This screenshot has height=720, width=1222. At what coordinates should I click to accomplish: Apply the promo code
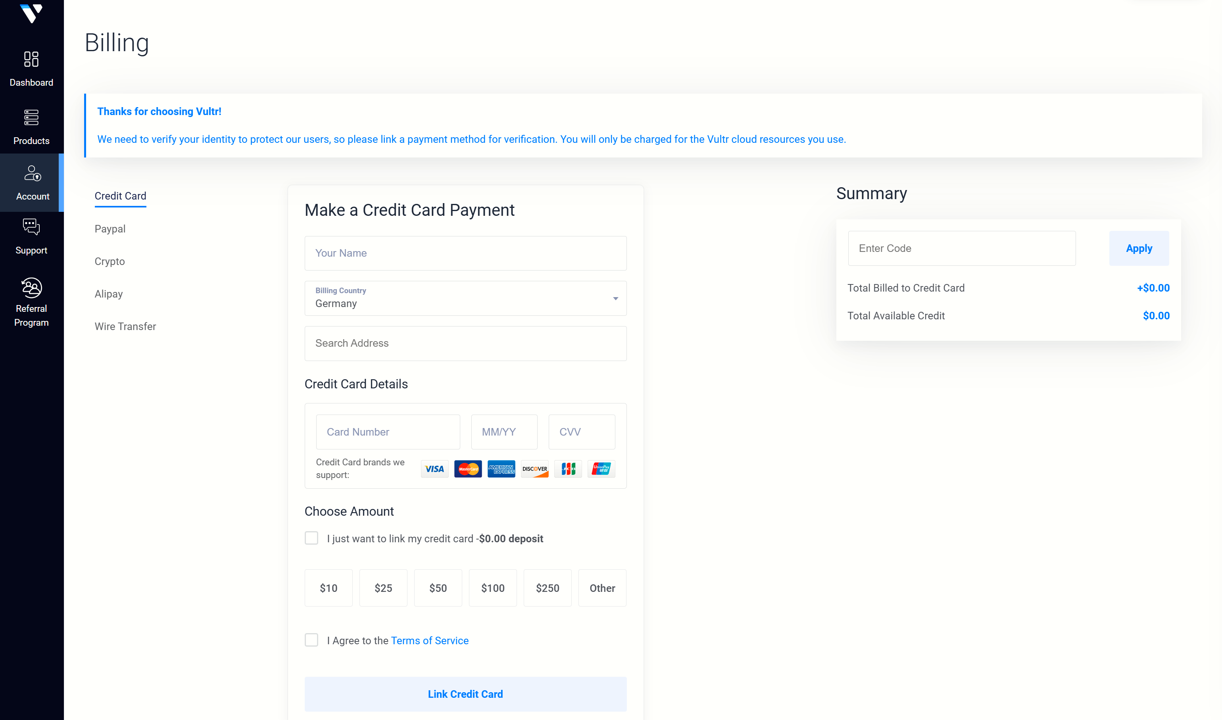click(1139, 248)
